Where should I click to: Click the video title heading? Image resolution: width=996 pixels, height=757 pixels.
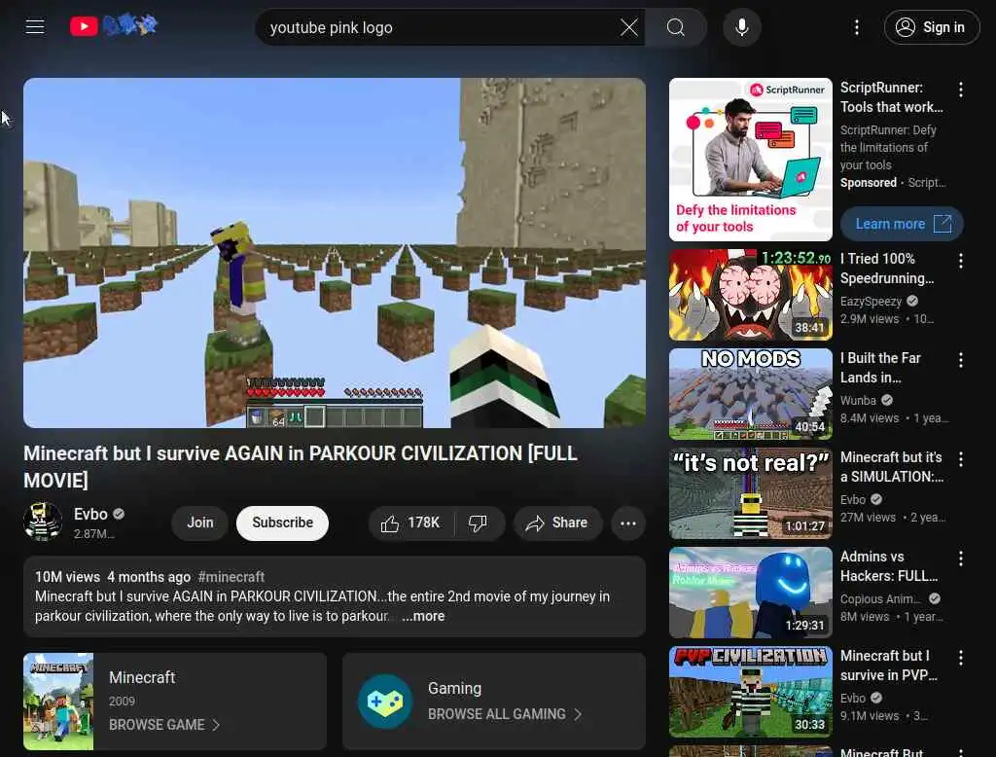(301, 466)
